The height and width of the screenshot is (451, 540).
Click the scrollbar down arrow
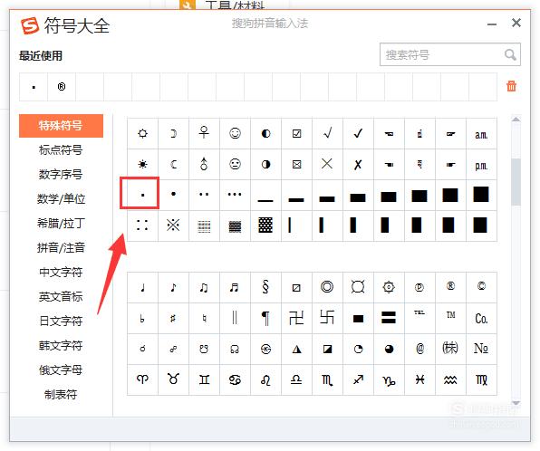(516, 403)
